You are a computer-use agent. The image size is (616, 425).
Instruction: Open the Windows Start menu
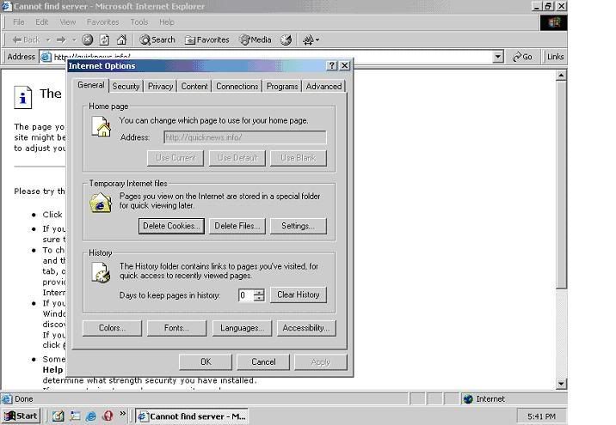[22, 416]
